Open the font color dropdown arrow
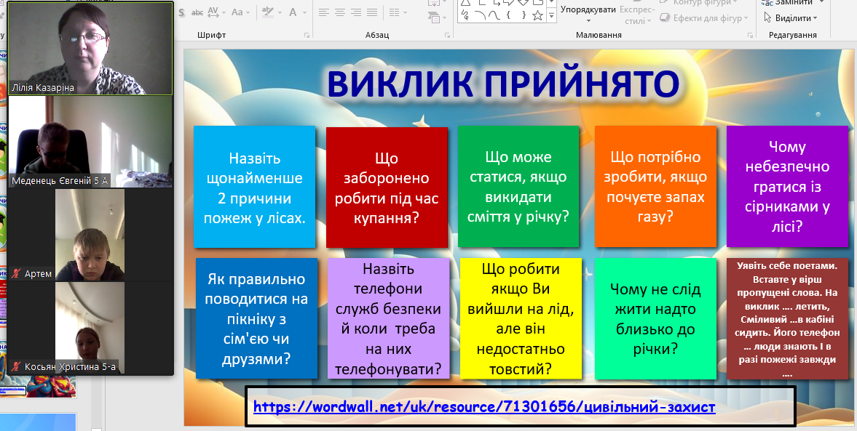The height and width of the screenshot is (431, 857). [x=304, y=12]
